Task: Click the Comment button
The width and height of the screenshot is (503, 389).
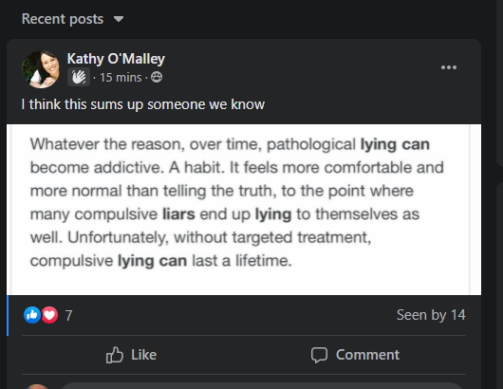Action: click(355, 355)
